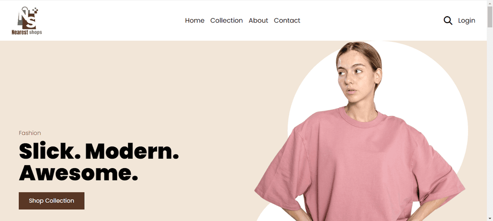Click the "Slick. Modern." heading line
The image size is (493, 221).
coord(99,151)
